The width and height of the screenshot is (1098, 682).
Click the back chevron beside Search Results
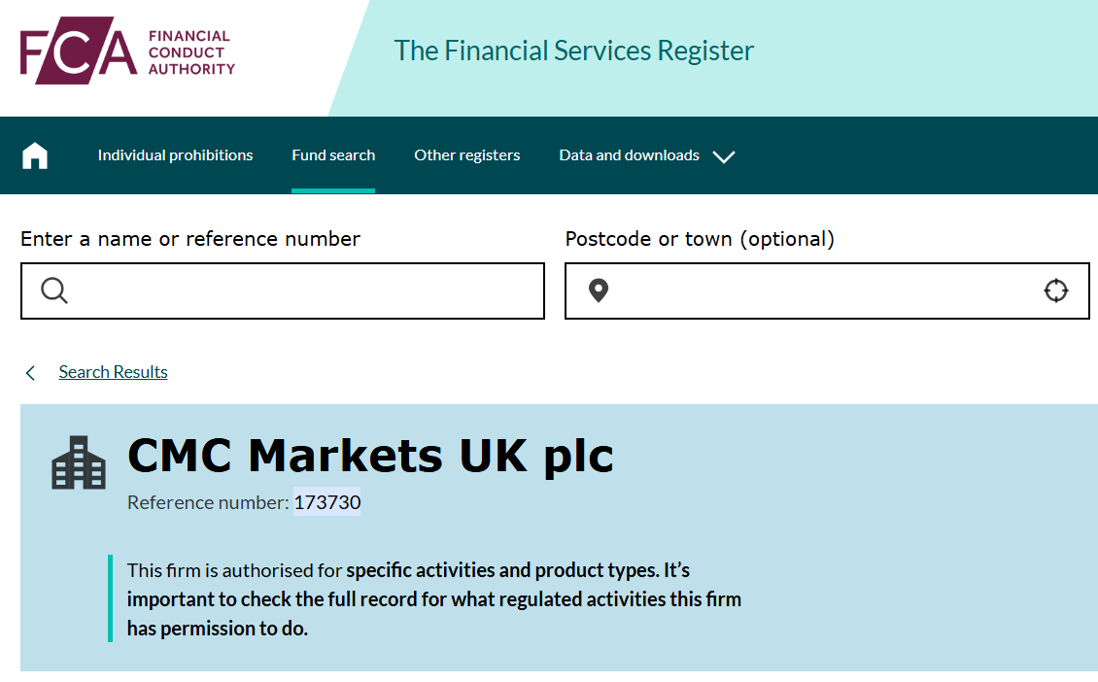point(31,373)
